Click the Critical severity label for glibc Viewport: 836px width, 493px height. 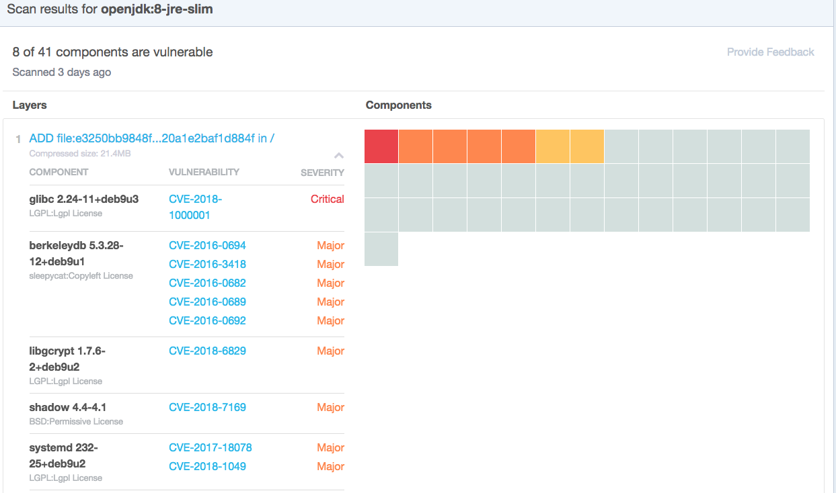(x=328, y=199)
